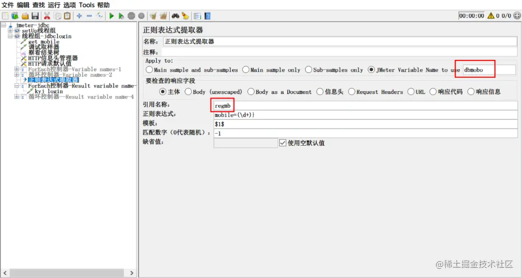Select the 响应信息 radio button
The width and height of the screenshot is (522, 278).
[471, 91]
